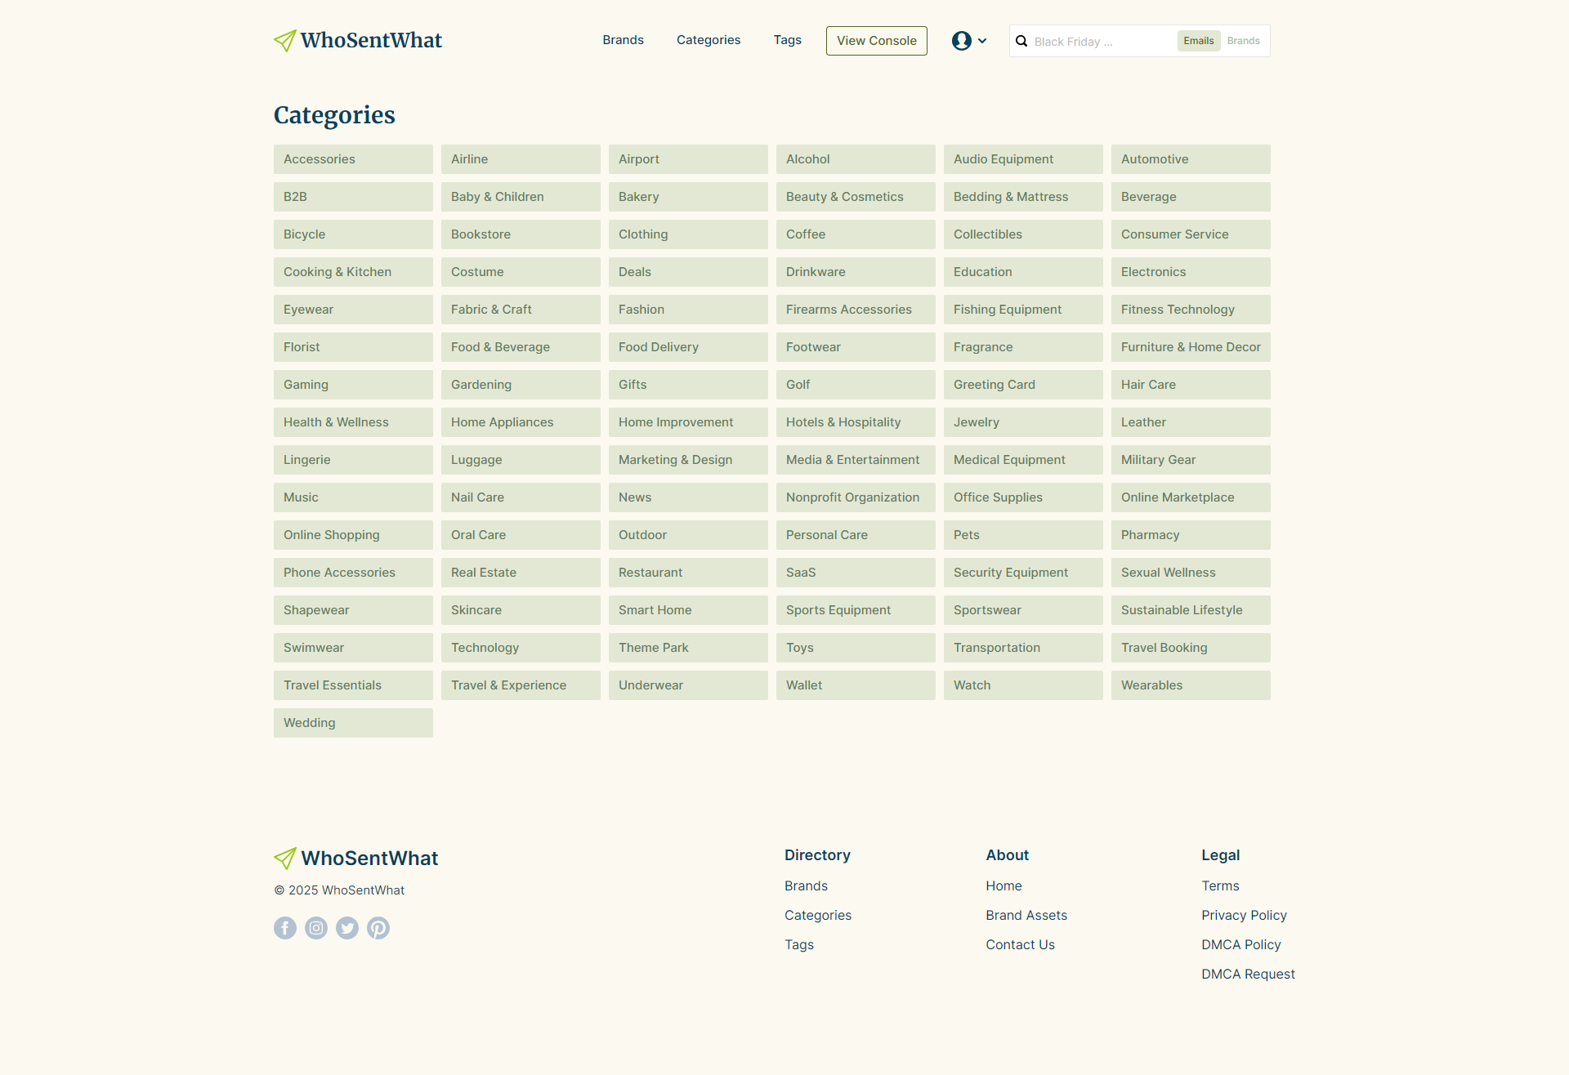Click the WhoSentWhat header logo
The height and width of the screenshot is (1075, 1569).
tap(358, 40)
